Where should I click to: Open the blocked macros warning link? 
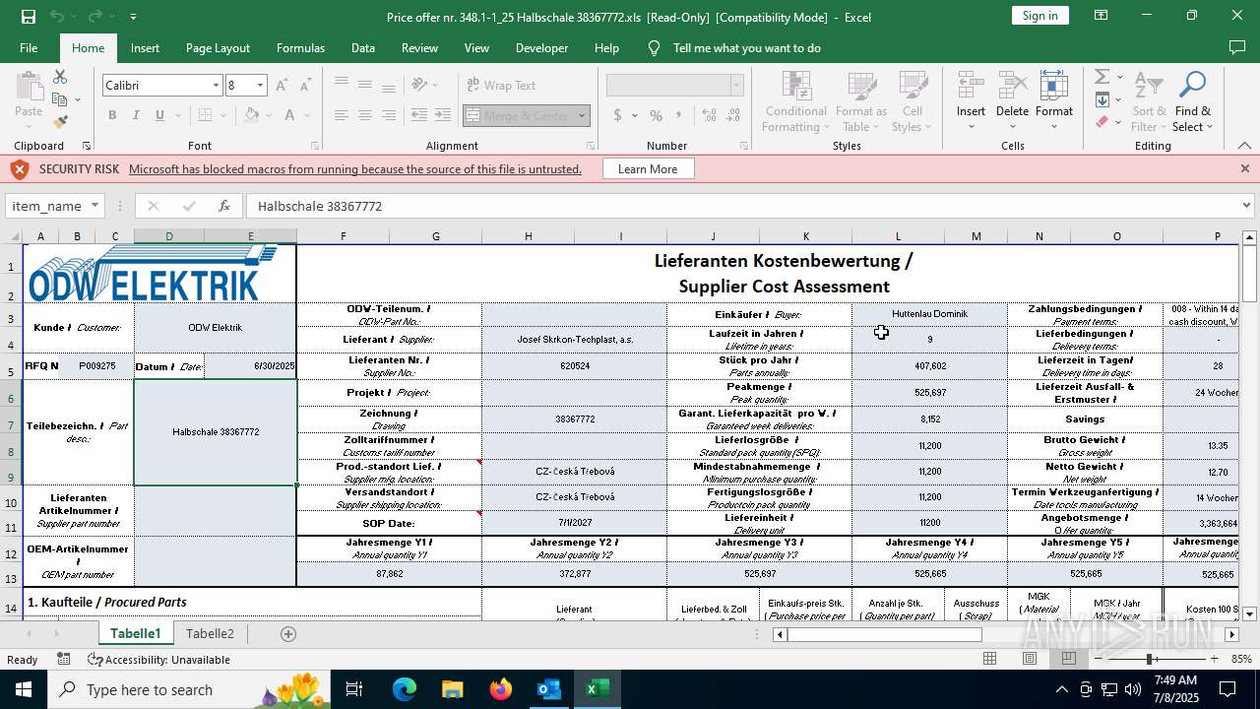tap(354, 169)
